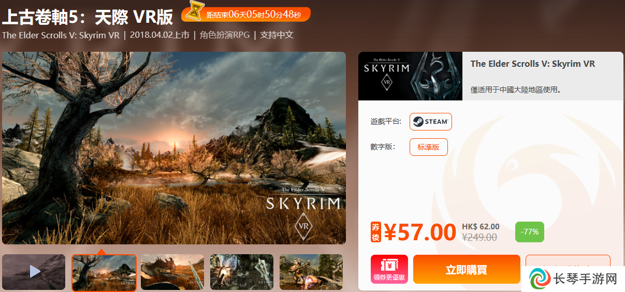Select the highlighted grassland screenshot thumbnail

(x=104, y=272)
